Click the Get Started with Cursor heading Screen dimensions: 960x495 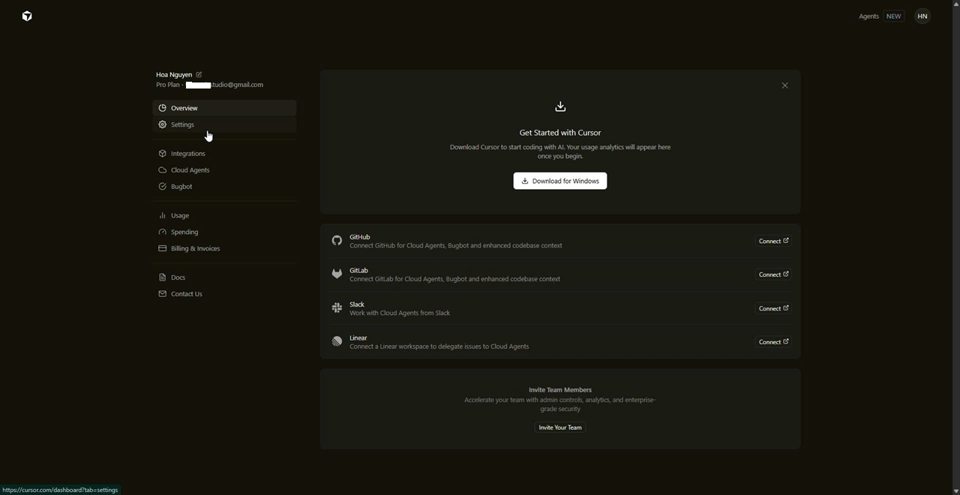point(560,133)
